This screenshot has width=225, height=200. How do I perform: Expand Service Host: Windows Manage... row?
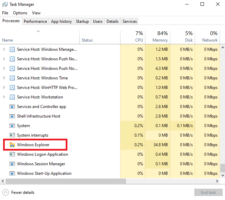point(4,49)
